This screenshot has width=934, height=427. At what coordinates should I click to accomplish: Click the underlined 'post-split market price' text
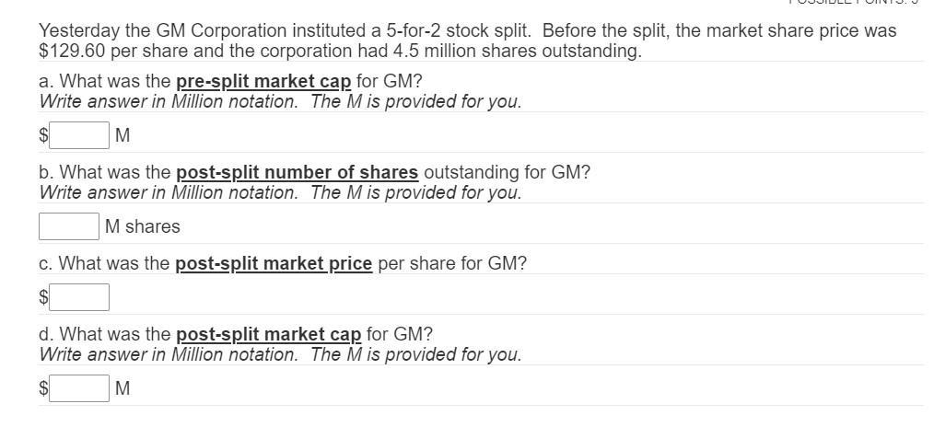[274, 263]
